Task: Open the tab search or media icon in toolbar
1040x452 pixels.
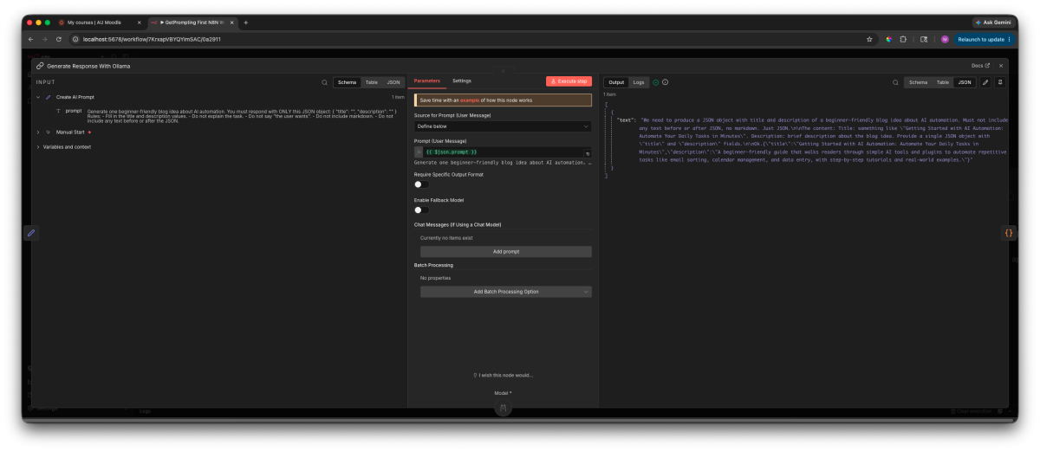Action: [x=924, y=39]
